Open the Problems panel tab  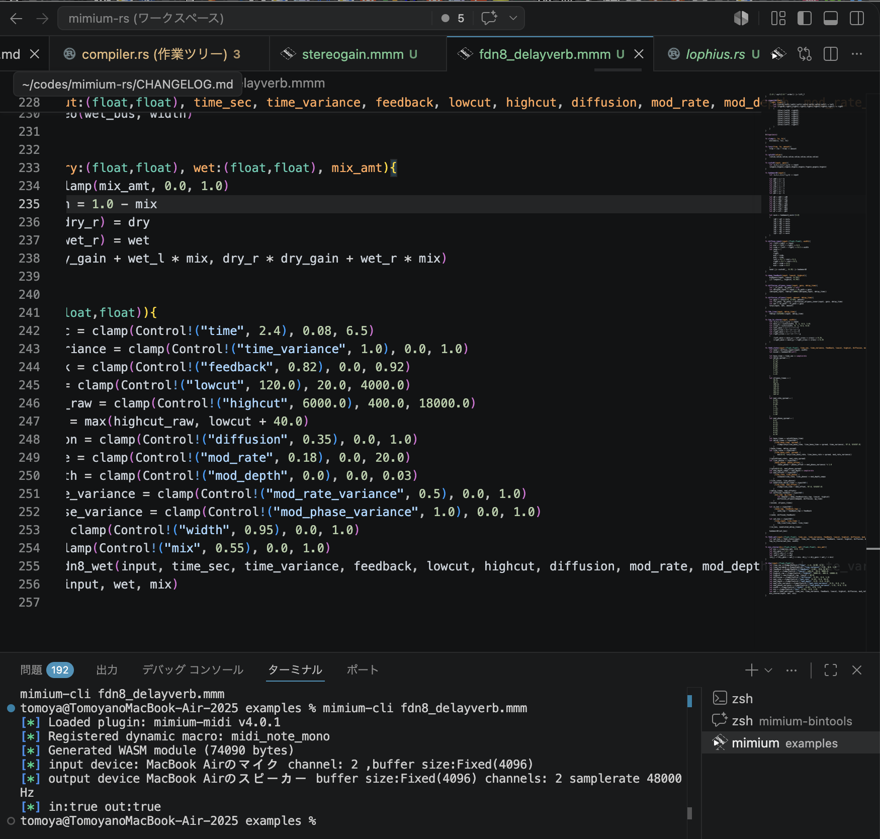[x=31, y=670]
